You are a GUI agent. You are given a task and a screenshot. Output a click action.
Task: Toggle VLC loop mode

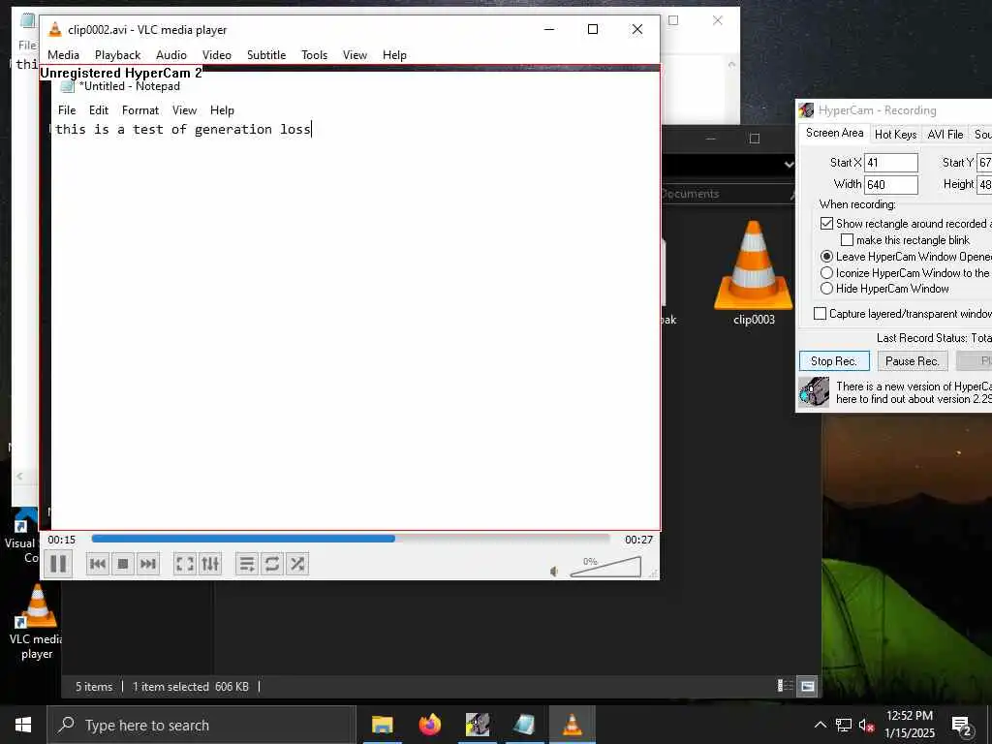point(272,564)
